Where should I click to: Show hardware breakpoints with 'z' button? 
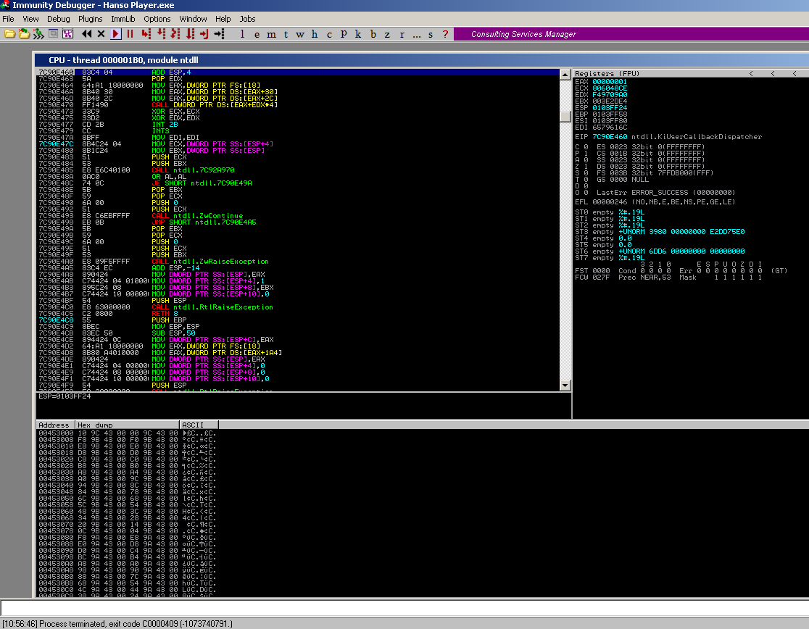click(x=388, y=34)
